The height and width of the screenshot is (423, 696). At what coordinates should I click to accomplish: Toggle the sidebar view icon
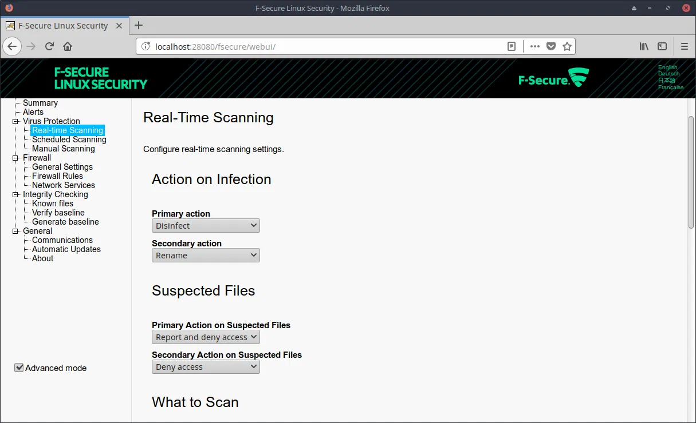[x=662, y=46]
